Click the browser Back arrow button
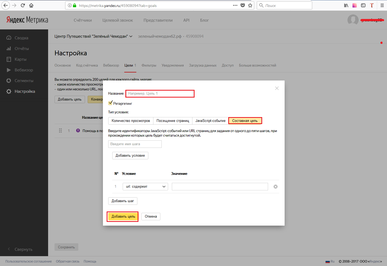Viewport: 387px width, 266px height. pyautogui.click(x=6, y=5)
